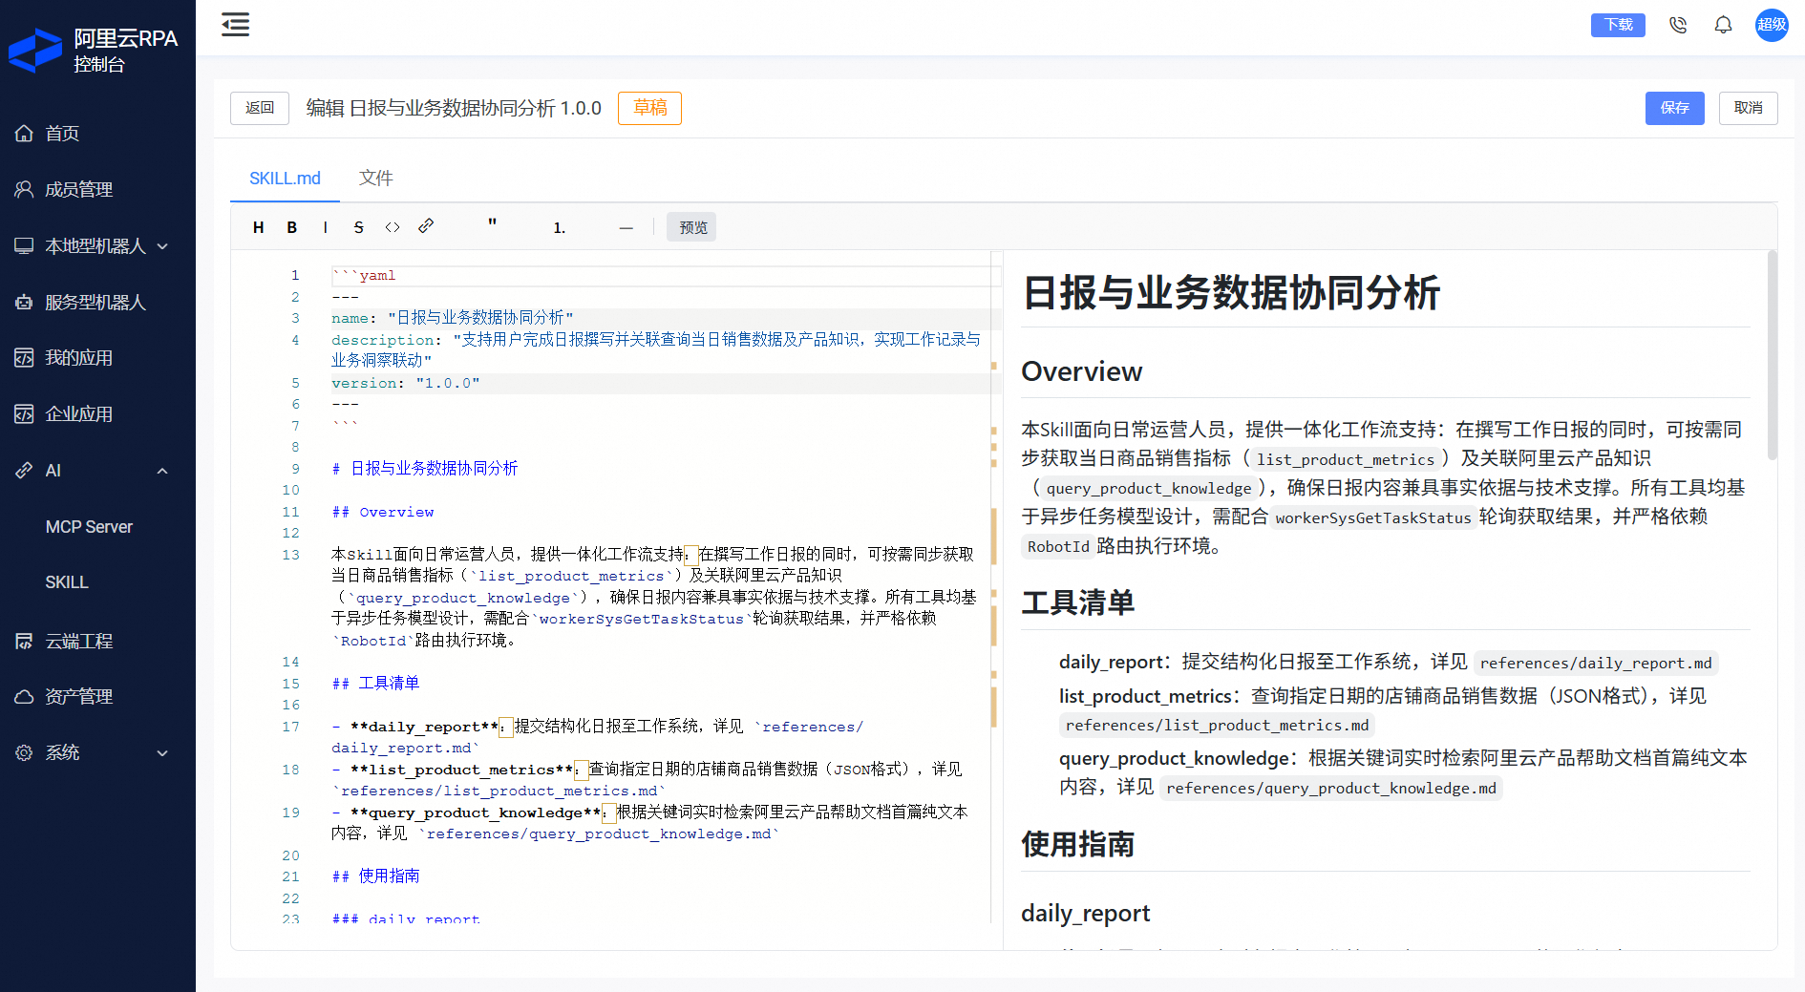Screen dimensions: 1805x992
Task: Switch to the 文件 tab
Action: [375, 179]
